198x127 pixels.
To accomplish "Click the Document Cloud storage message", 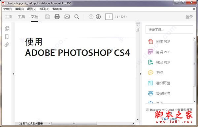I will [x=169, y=110].
